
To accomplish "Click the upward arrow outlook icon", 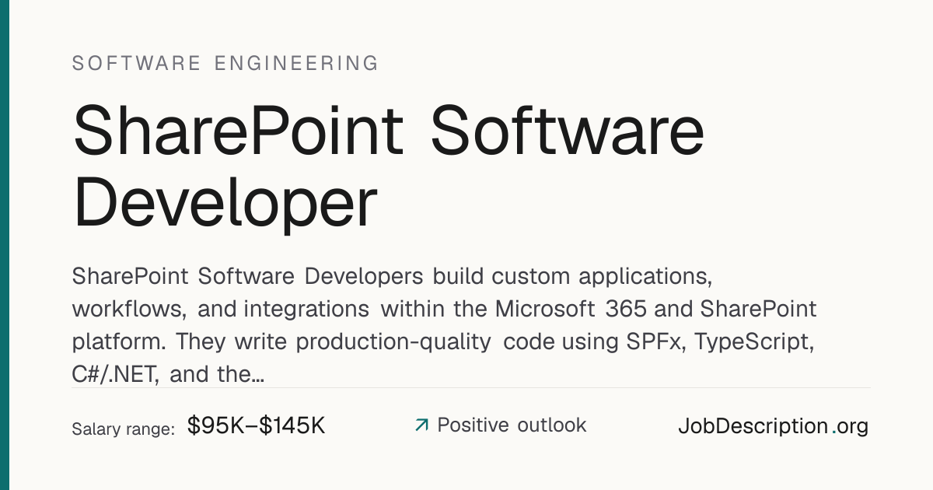I will (421, 425).
